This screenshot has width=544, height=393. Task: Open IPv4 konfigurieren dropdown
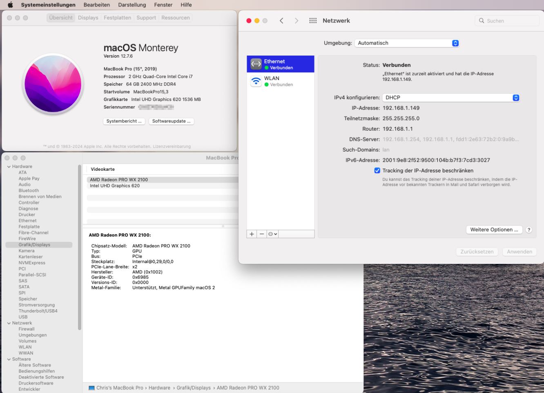tap(451, 98)
